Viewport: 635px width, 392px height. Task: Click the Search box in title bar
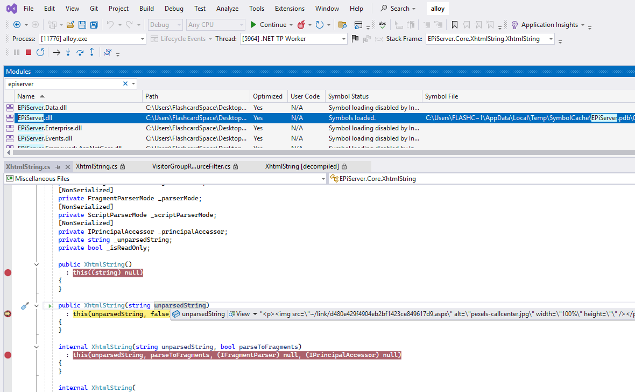(x=398, y=9)
